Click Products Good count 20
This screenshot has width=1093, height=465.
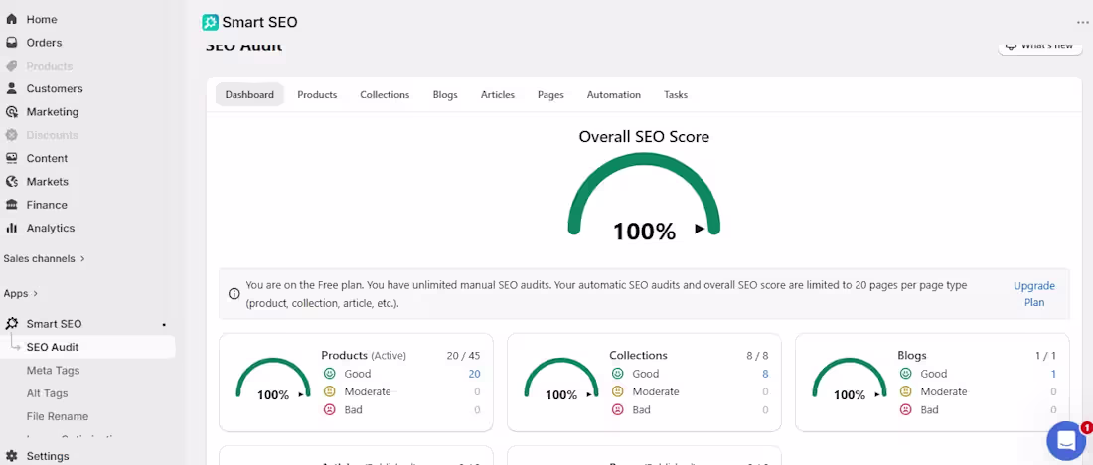coord(474,374)
